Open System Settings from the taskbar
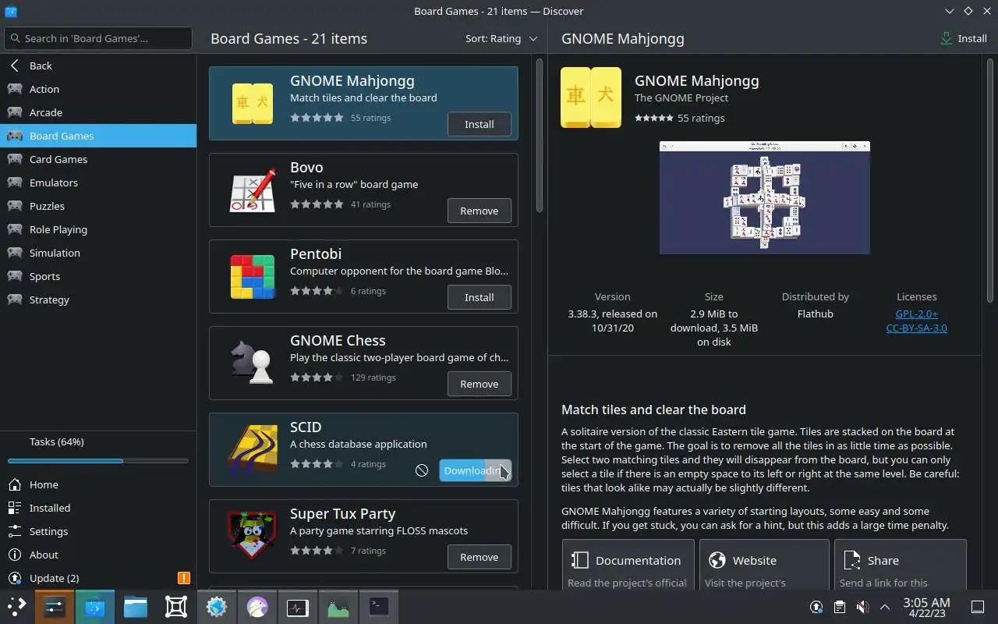The width and height of the screenshot is (998, 624). pyautogui.click(x=55, y=606)
